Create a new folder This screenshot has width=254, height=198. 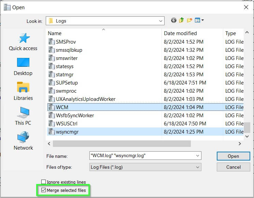[x=189, y=20]
